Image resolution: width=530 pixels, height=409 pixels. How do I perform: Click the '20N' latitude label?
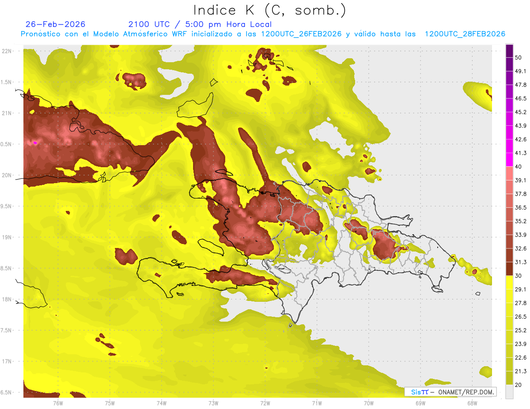click(x=7, y=175)
